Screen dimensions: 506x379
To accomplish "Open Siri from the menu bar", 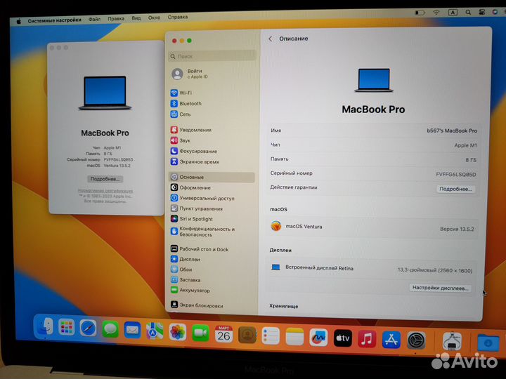I will 494,12.
